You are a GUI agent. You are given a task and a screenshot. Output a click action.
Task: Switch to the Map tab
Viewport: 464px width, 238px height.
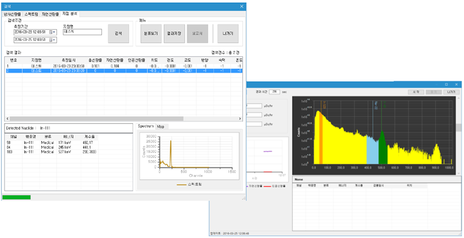[x=161, y=126]
